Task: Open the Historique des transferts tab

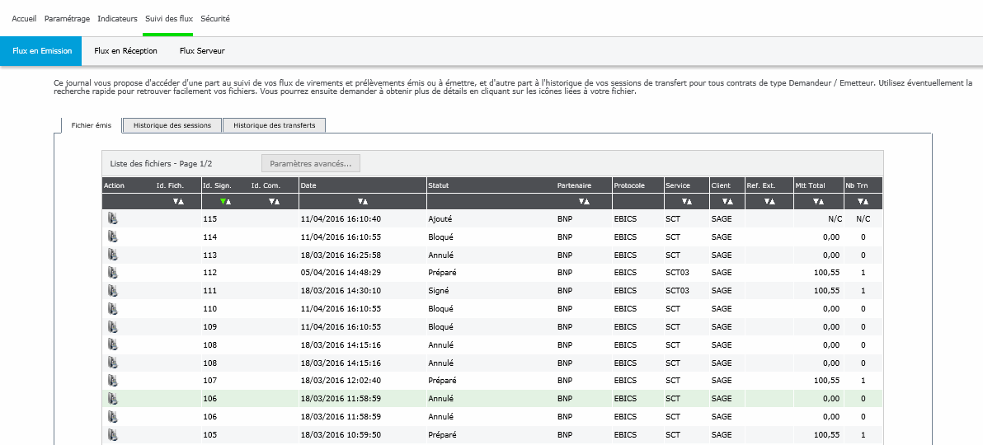Action: coord(274,125)
